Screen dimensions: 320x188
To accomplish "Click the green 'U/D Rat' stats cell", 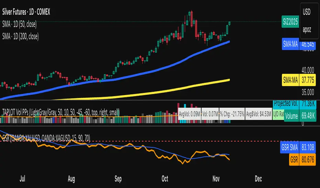I will click(278, 114).
